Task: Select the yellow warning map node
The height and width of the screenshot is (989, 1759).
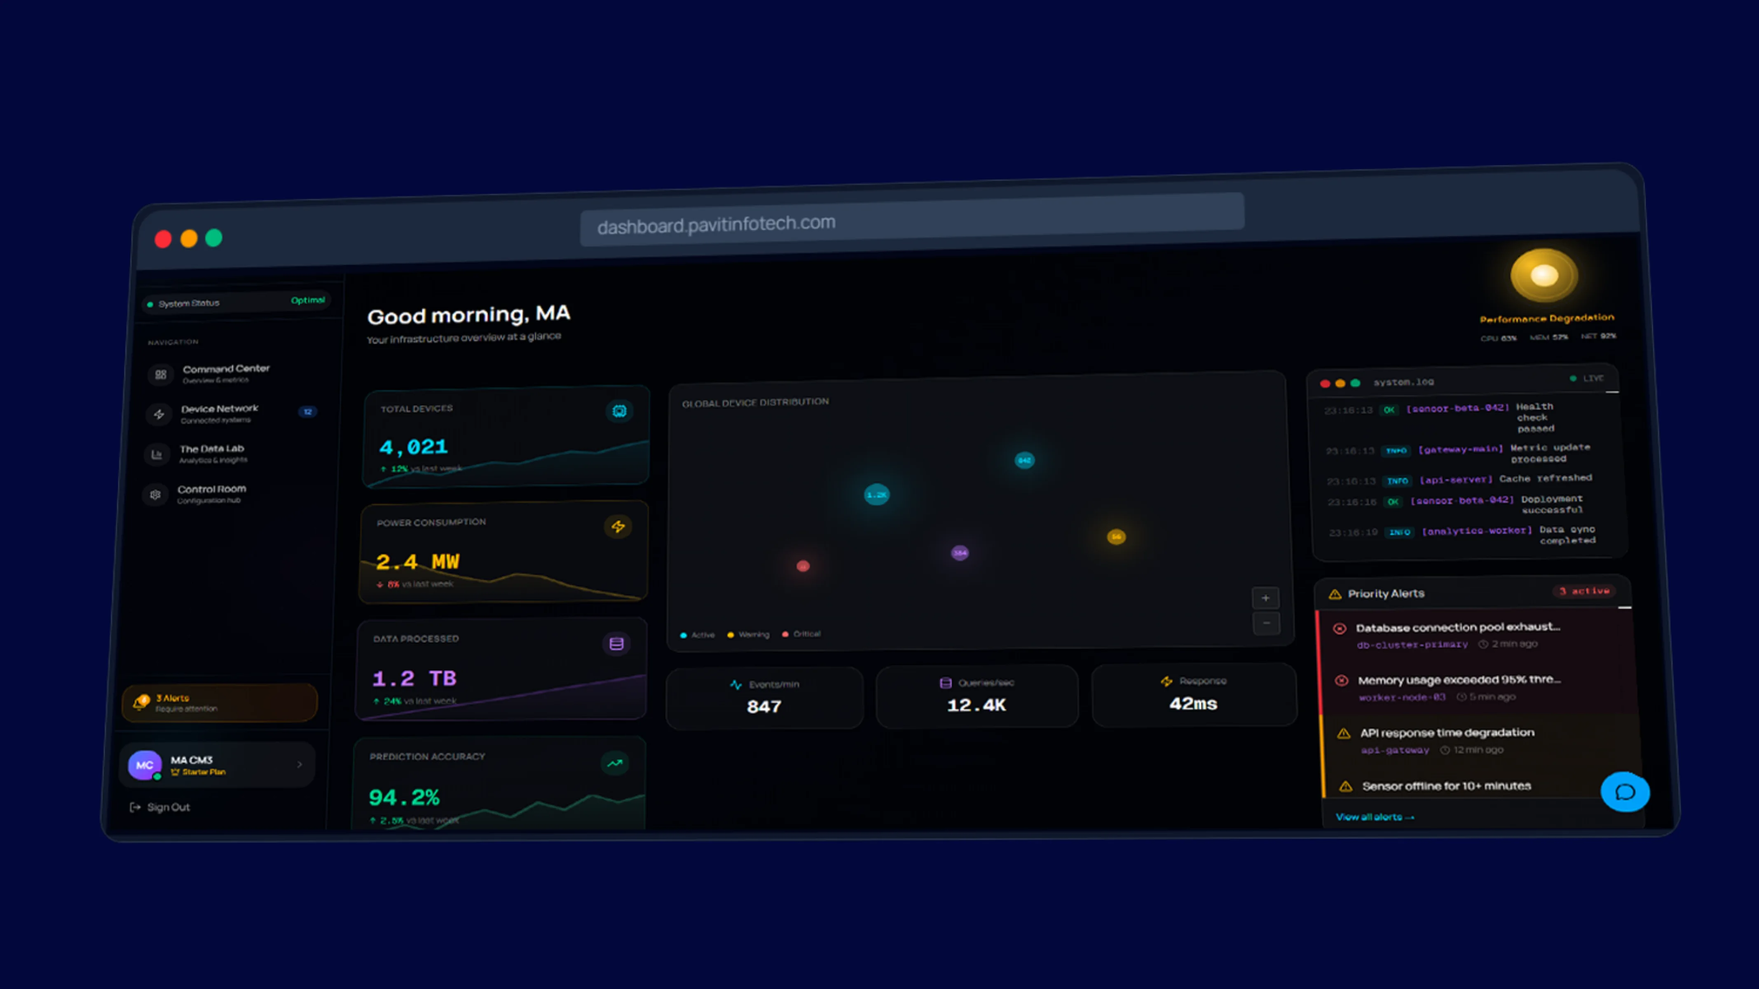Action: pos(1116,537)
